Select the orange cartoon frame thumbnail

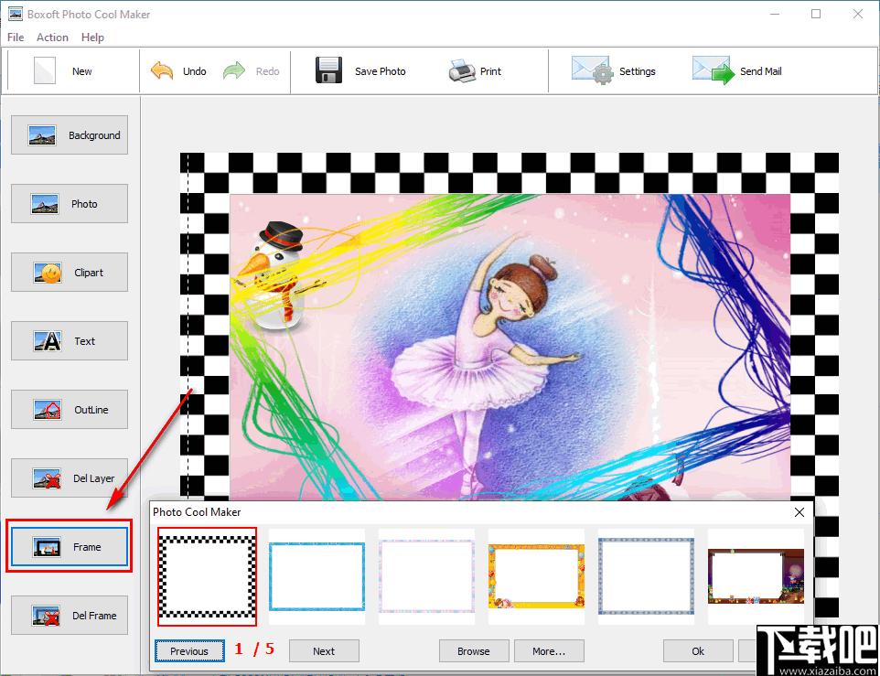click(537, 576)
